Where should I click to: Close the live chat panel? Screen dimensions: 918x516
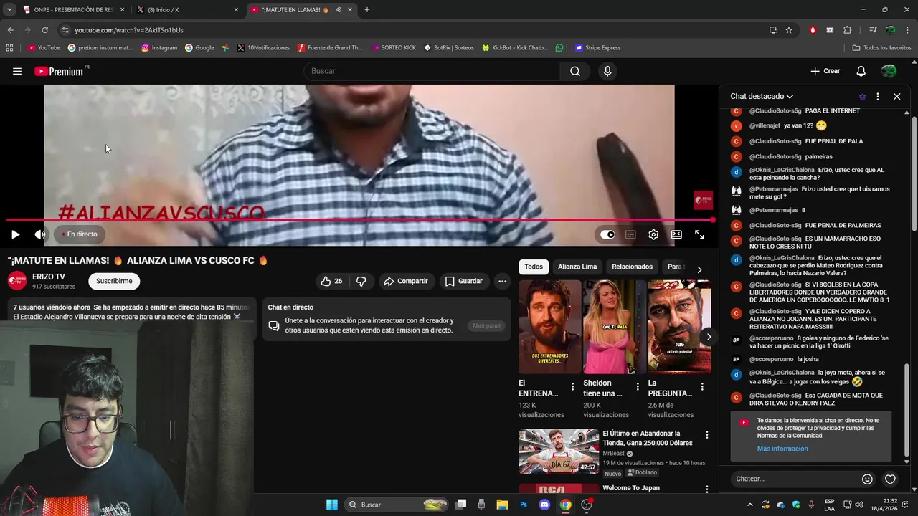click(896, 96)
